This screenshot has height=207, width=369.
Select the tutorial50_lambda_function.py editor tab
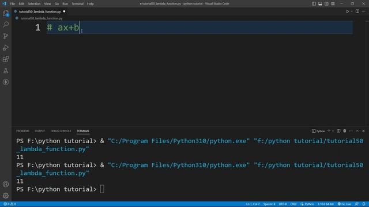click(40, 11)
